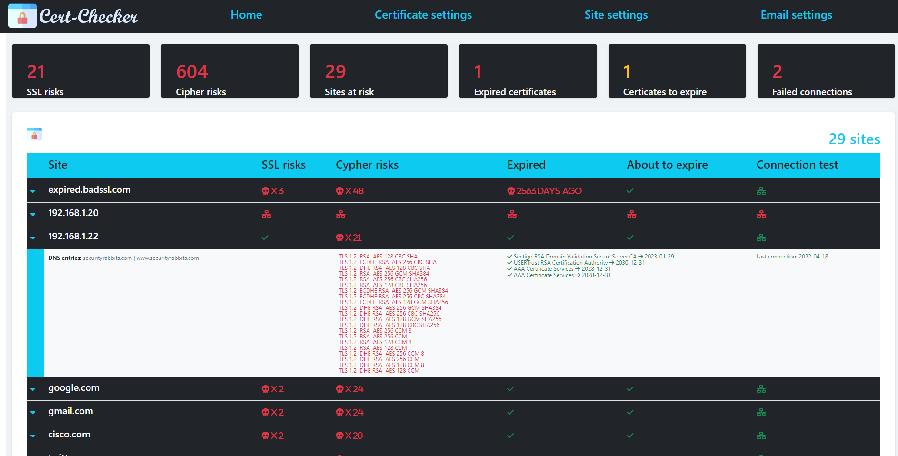Collapse the 192.168.1.22 details row

32,238
